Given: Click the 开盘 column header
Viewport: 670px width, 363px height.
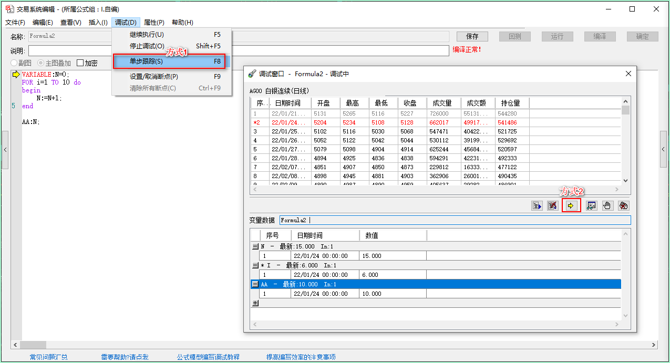Looking at the screenshot, I should [326, 103].
